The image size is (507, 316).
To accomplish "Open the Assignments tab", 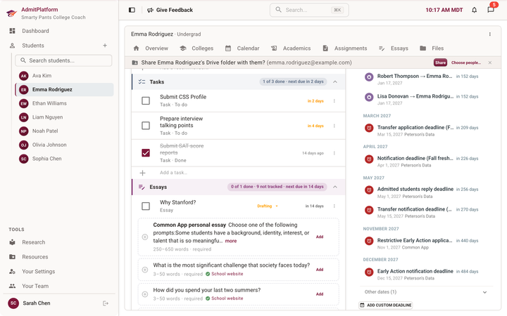I will click(x=344, y=48).
